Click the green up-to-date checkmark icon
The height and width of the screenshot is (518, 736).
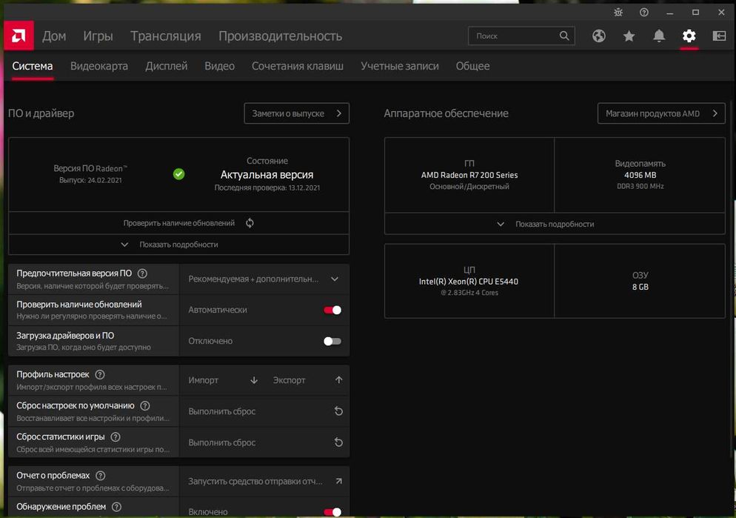pos(179,174)
